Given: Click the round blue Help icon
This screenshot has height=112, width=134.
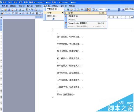Looking at the screenshot, I should pos(109,10).
